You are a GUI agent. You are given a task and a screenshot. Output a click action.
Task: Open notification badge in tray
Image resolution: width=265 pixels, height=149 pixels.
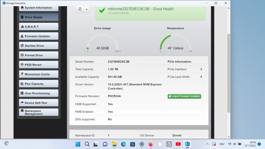point(259,144)
